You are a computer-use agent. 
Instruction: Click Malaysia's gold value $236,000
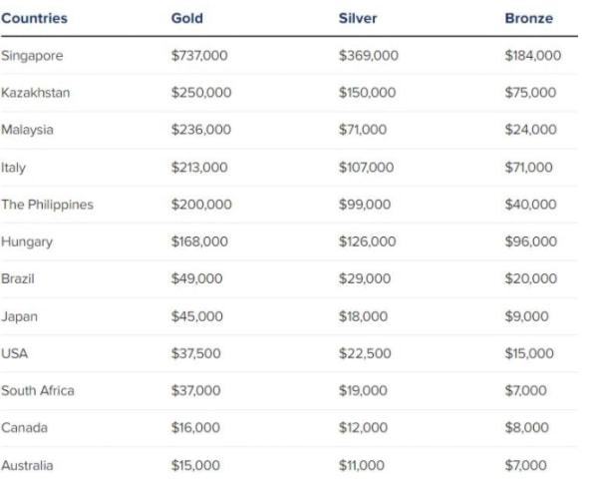[x=201, y=130]
